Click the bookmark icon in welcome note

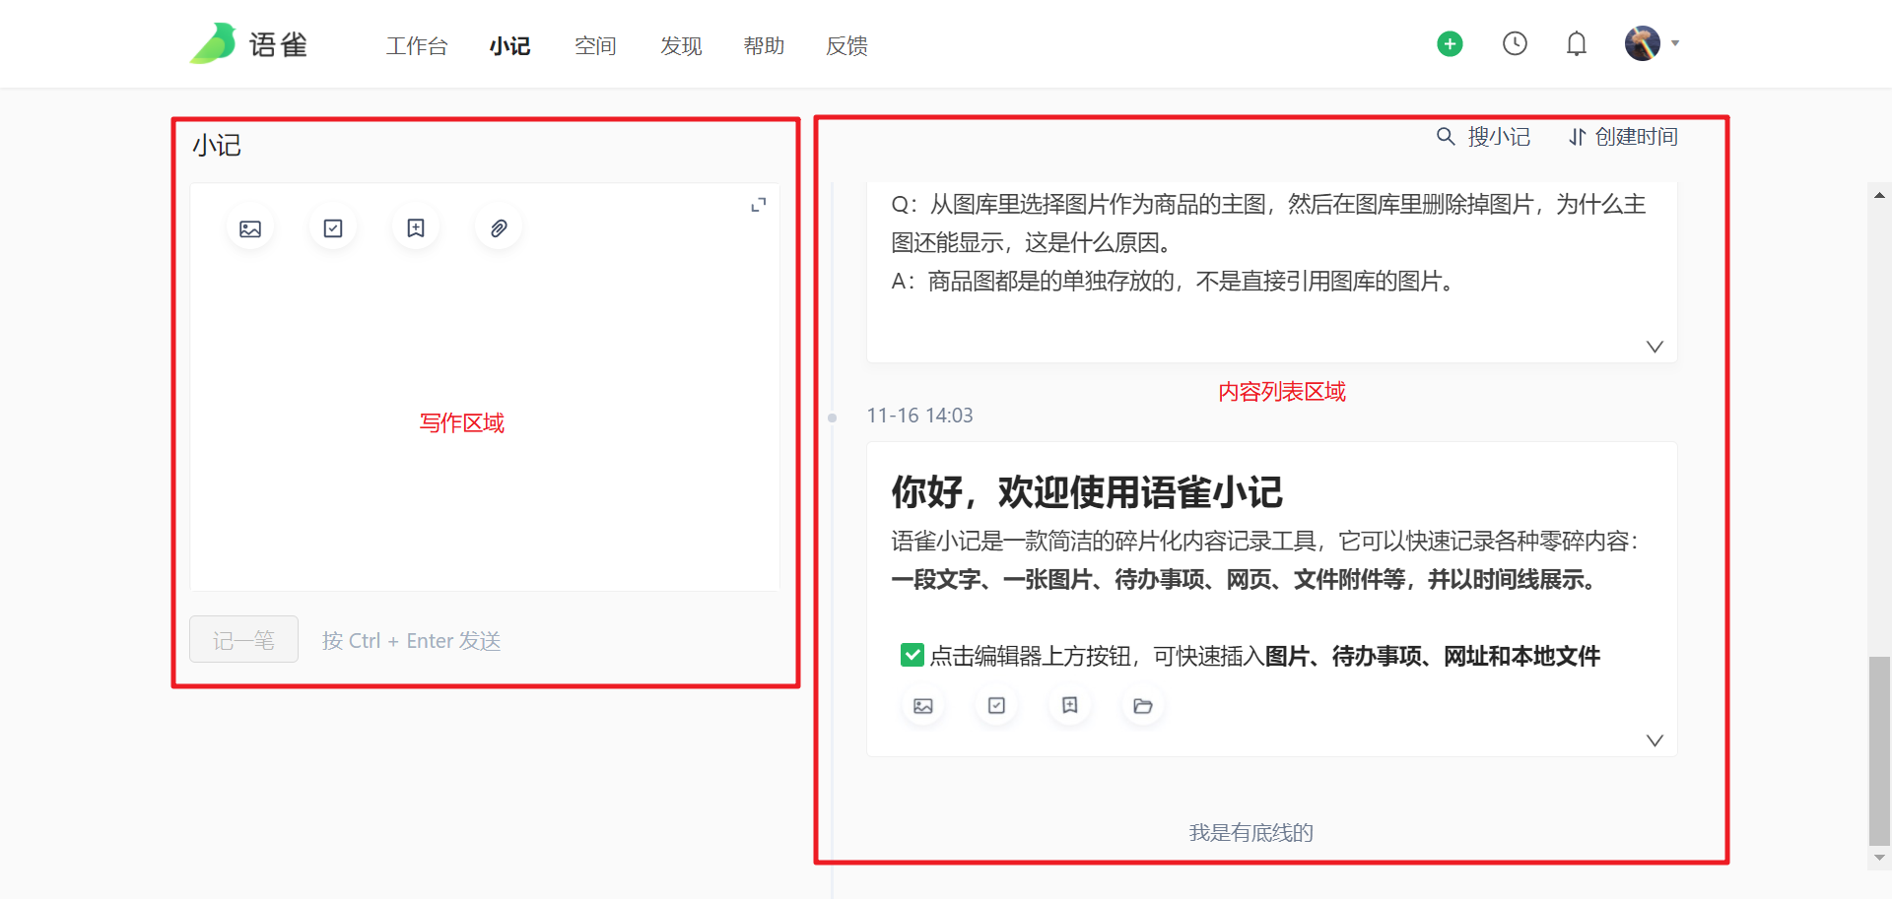pyautogui.click(x=1069, y=706)
